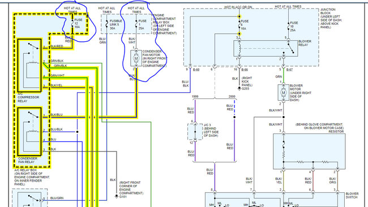Click the BLOWER MOTOR label text
This screenshot has width=368, height=207.
pyautogui.click(x=301, y=93)
